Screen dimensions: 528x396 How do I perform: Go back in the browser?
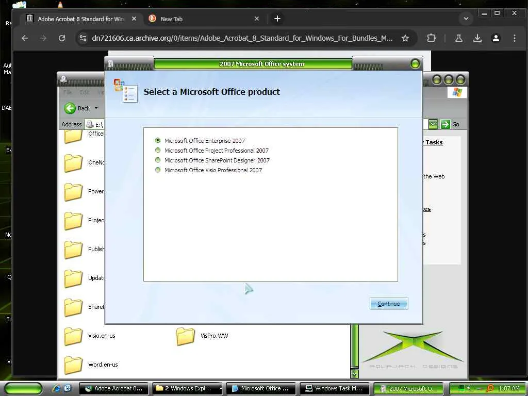pos(25,38)
